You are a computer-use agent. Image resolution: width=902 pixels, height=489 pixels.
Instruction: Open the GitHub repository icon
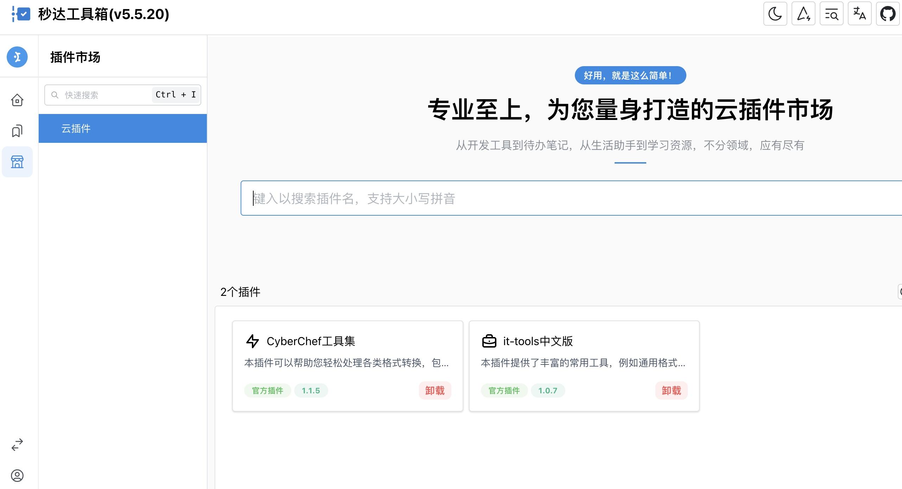tap(888, 14)
